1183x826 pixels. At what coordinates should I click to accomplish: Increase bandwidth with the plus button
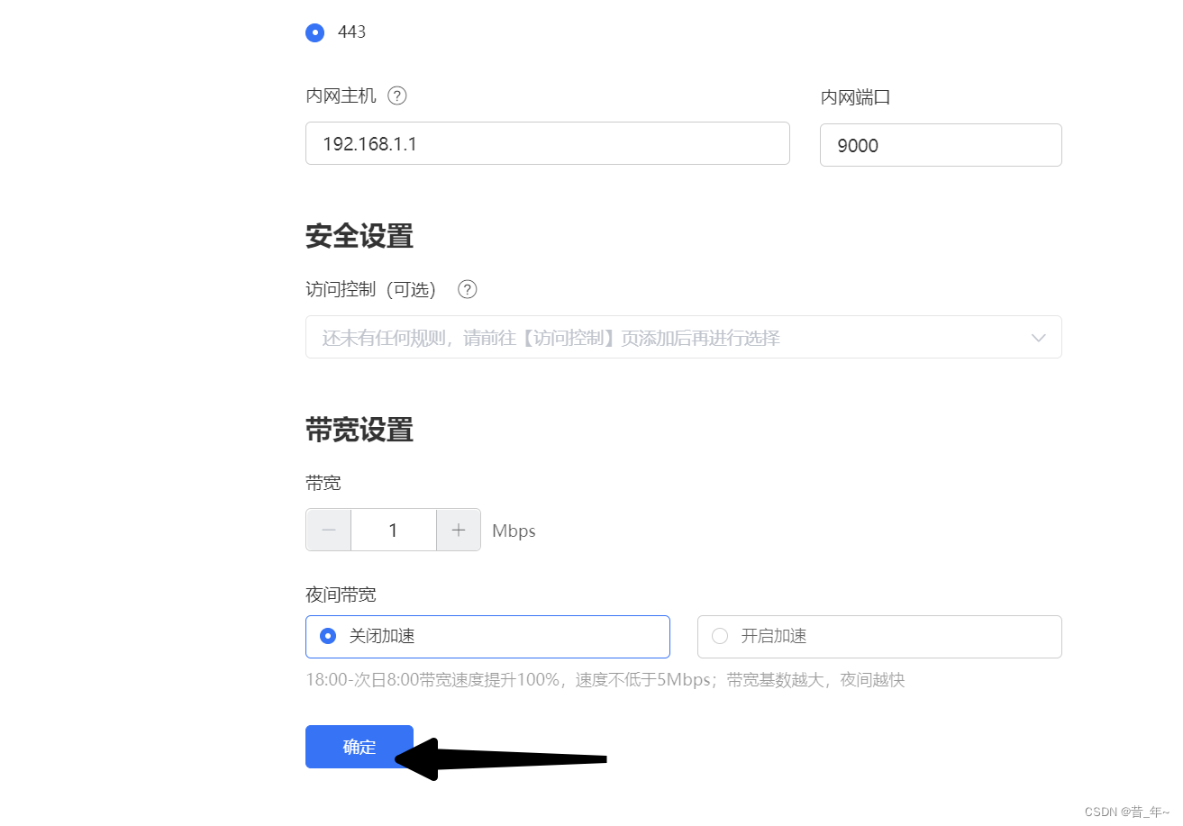[x=459, y=531]
